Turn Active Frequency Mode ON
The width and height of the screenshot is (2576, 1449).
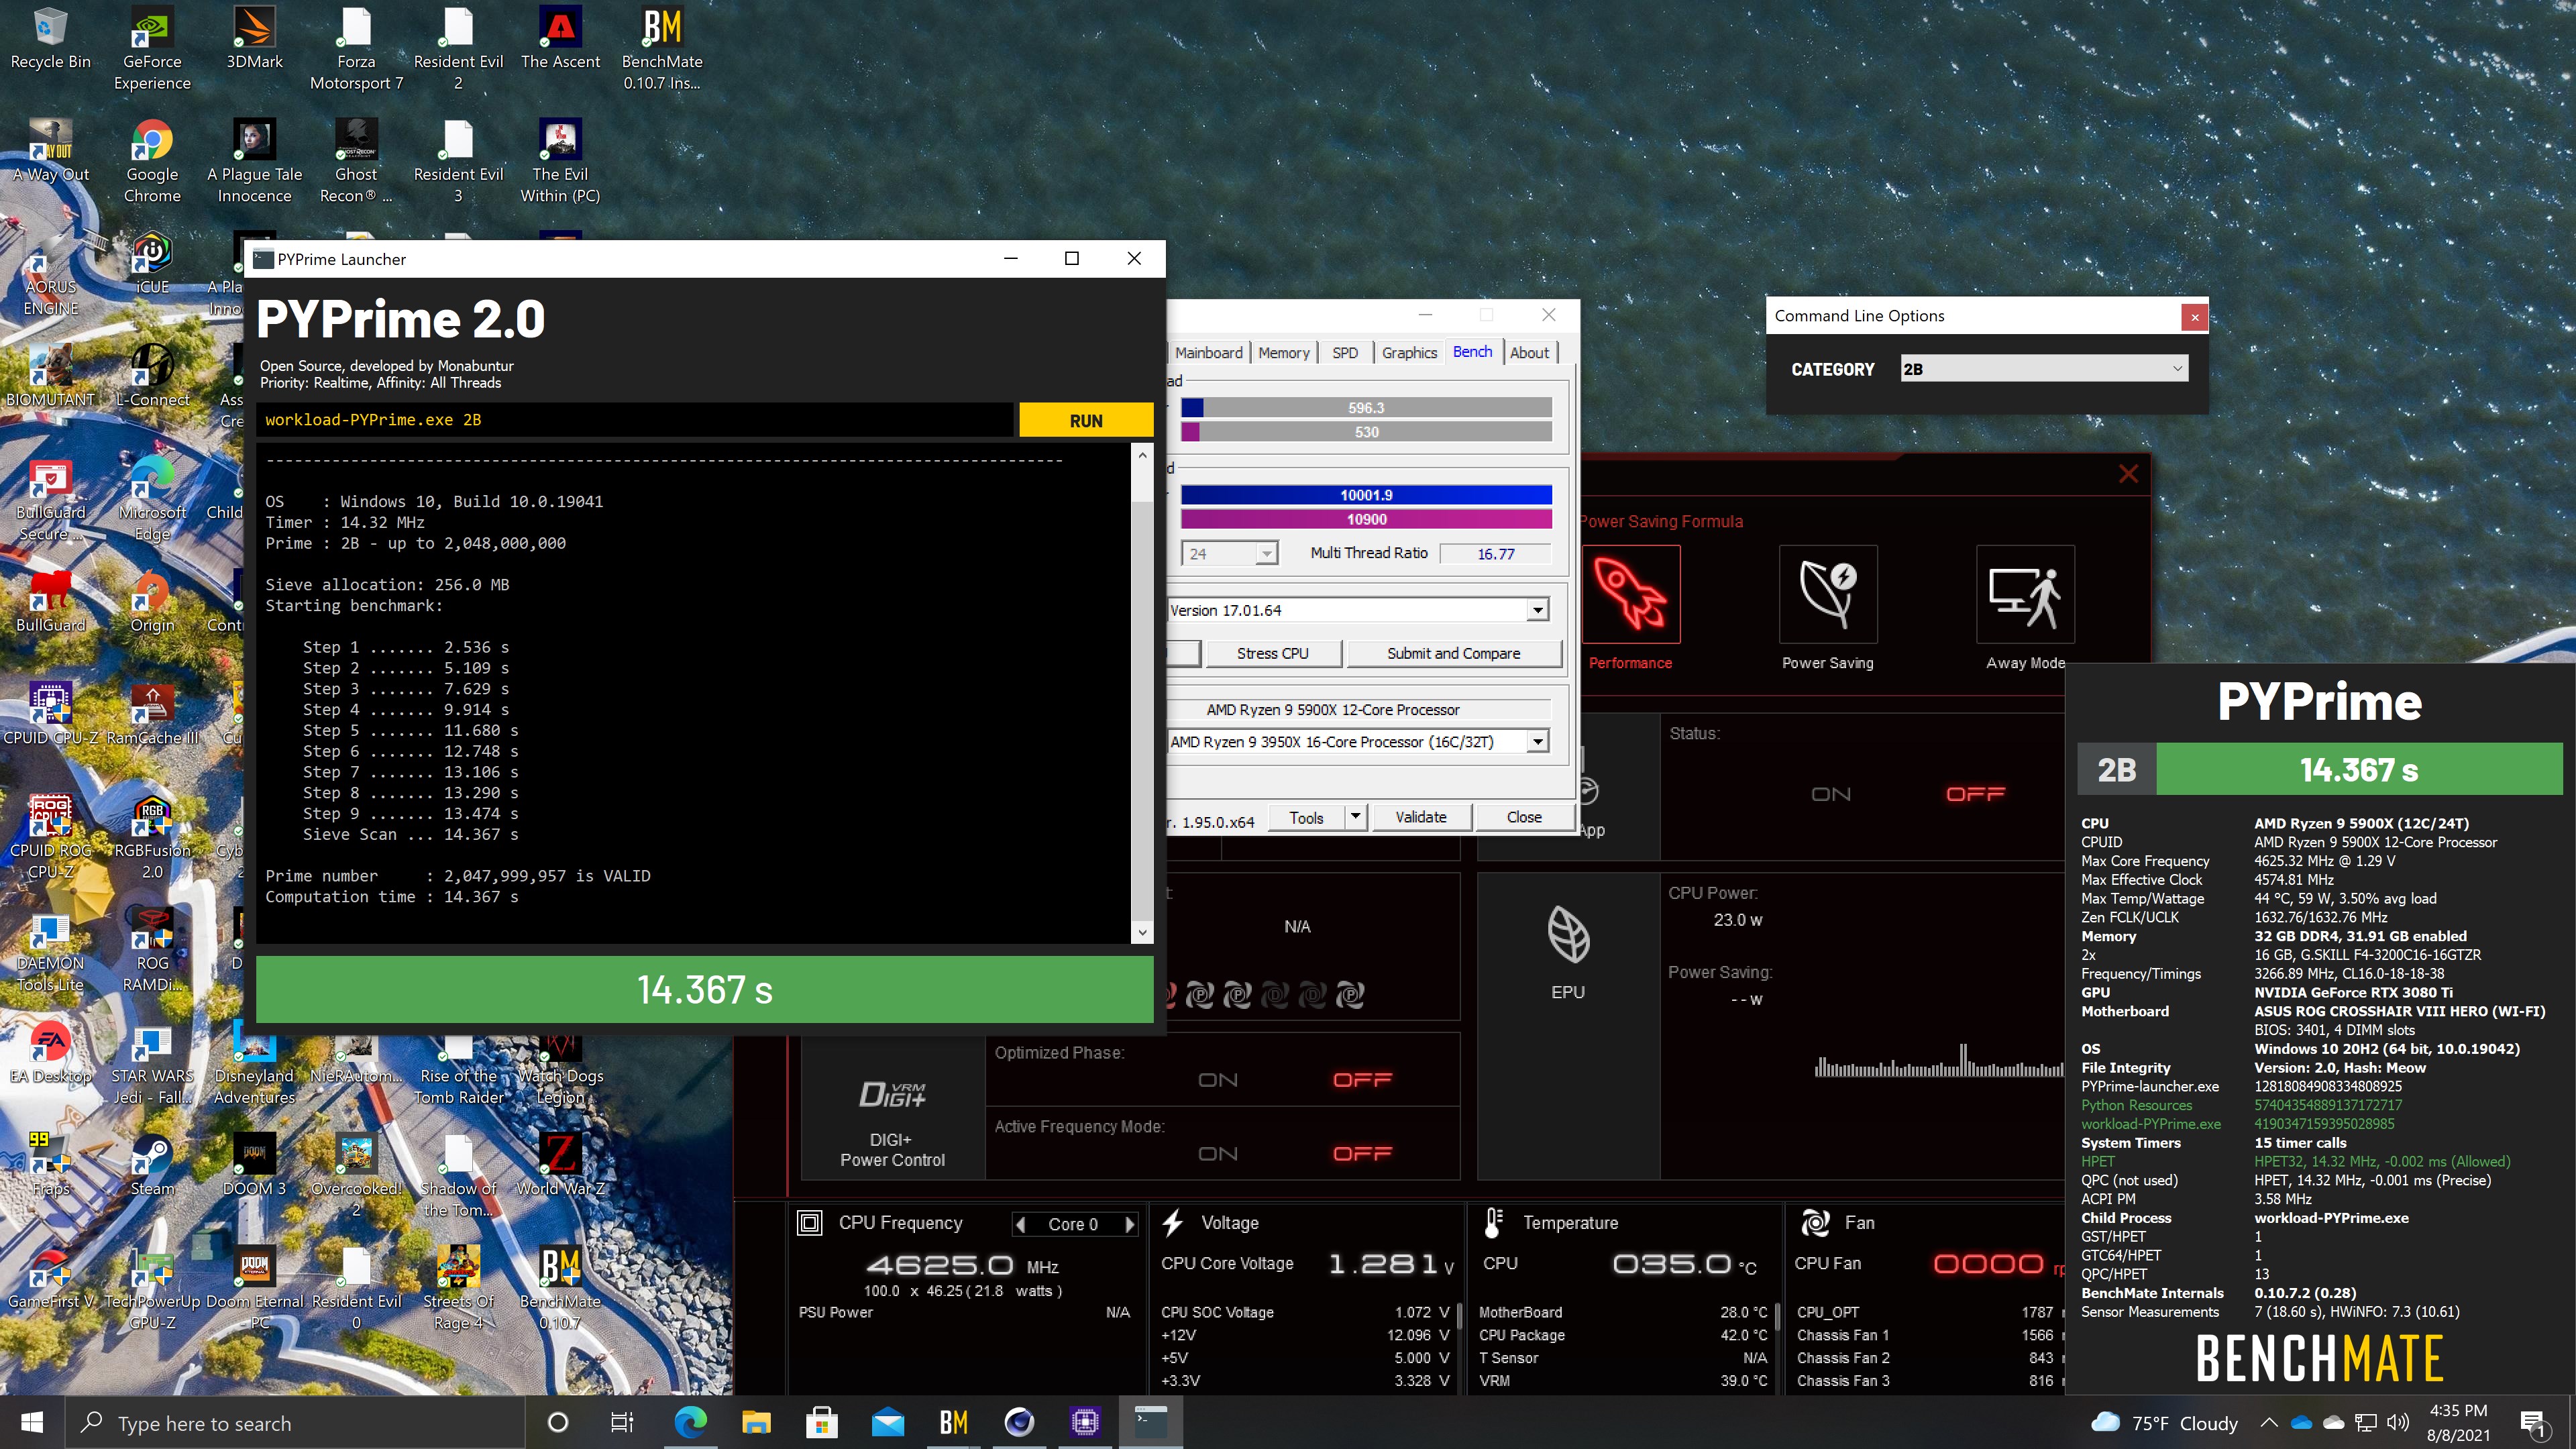pos(1217,1154)
